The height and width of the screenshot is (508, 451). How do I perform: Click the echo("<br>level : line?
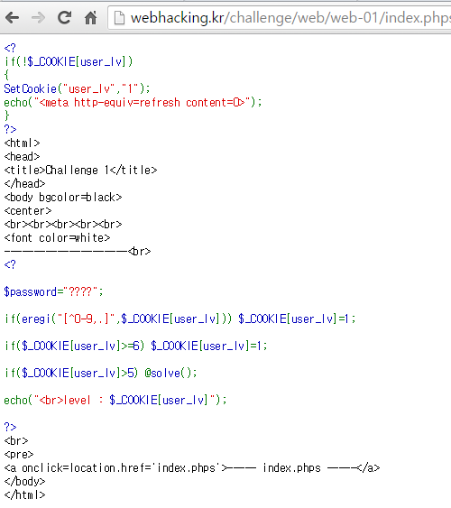coord(115,401)
